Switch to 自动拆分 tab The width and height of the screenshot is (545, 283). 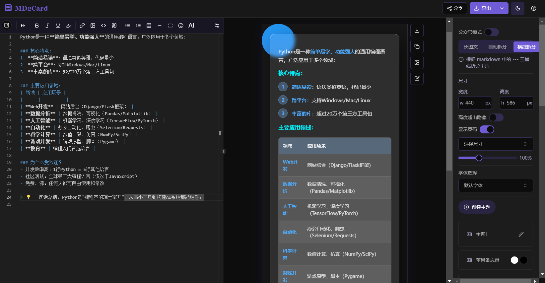click(x=497, y=47)
